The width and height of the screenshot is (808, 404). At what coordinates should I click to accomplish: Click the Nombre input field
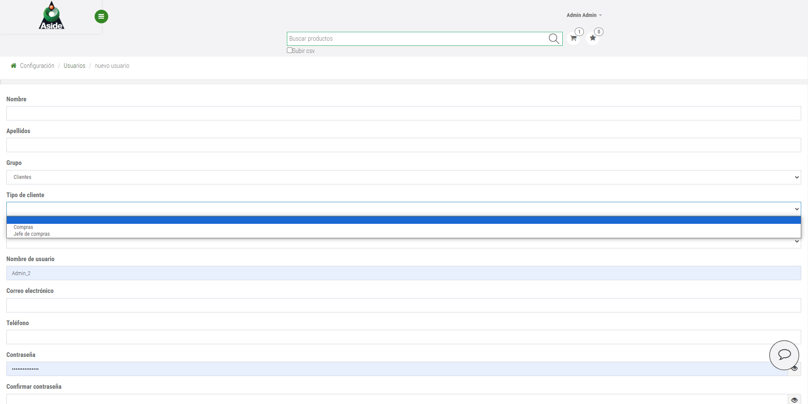403,113
